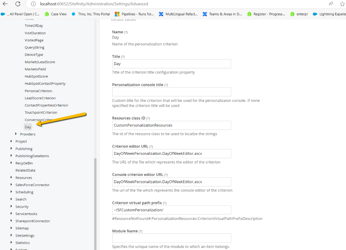
Task: Open the Lightning Experience bookmark
Action: click(329, 14)
